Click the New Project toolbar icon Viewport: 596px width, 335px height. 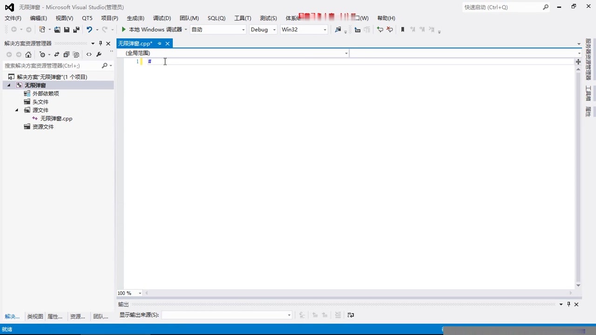click(x=42, y=29)
